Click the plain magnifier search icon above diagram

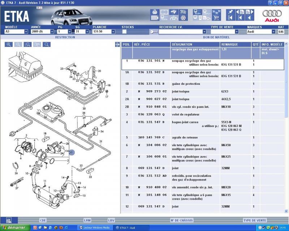pos(47,44)
